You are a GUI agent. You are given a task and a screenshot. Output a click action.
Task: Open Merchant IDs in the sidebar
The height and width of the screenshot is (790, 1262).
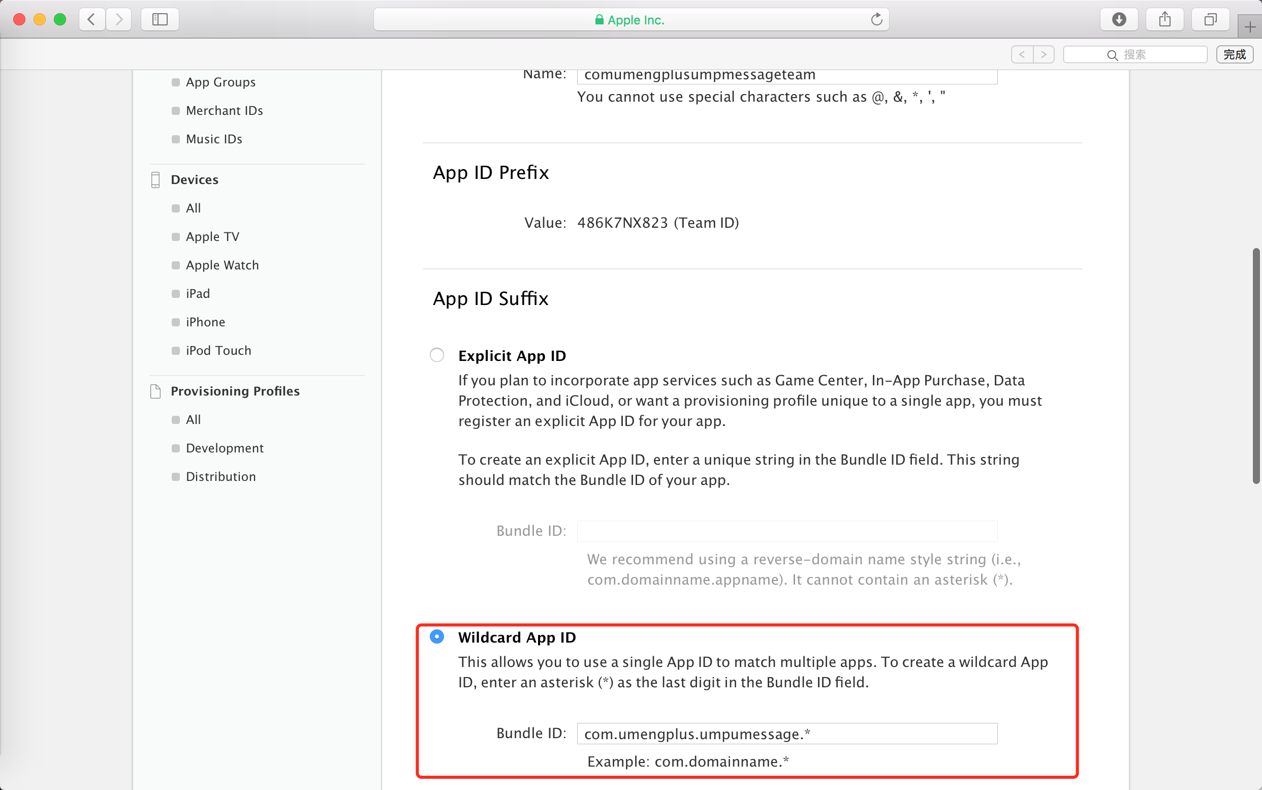tap(225, 111)
